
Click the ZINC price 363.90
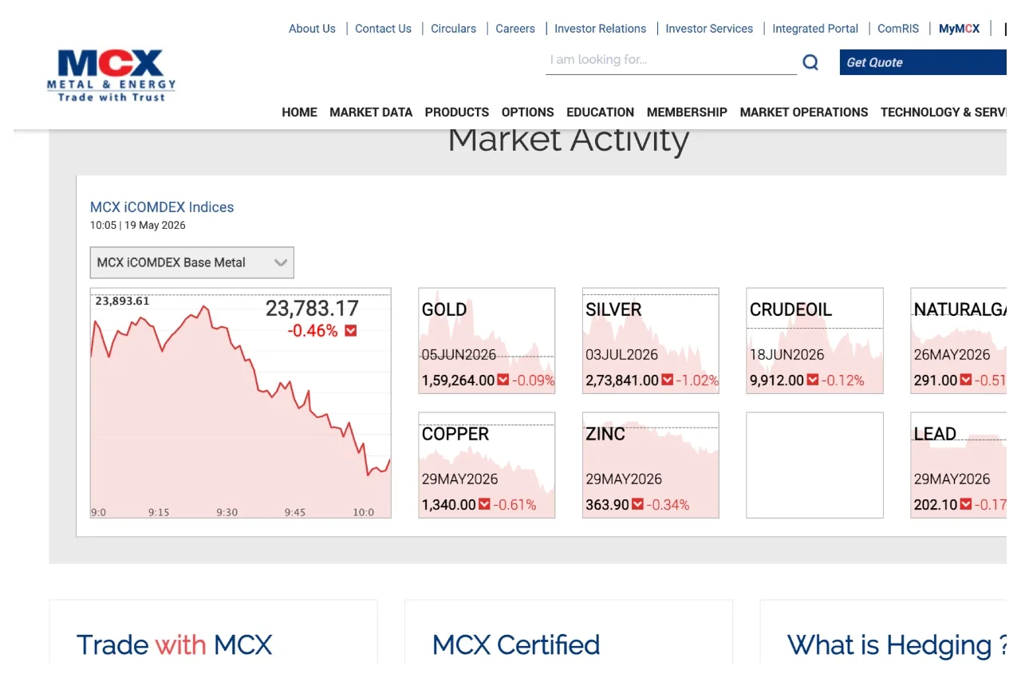tap(608, 505)
